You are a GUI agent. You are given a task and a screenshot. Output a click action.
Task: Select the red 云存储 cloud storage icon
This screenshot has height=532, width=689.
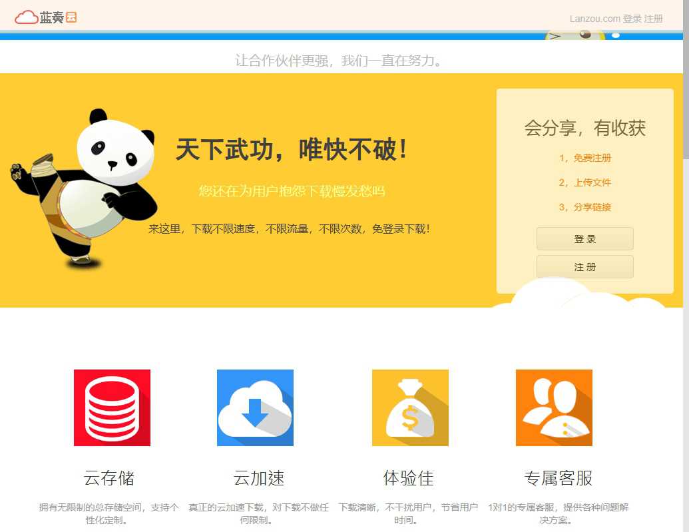click(111, 407)
